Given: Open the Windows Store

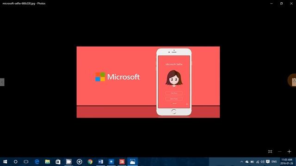Looking at the screenshot, I should point(58,162).
